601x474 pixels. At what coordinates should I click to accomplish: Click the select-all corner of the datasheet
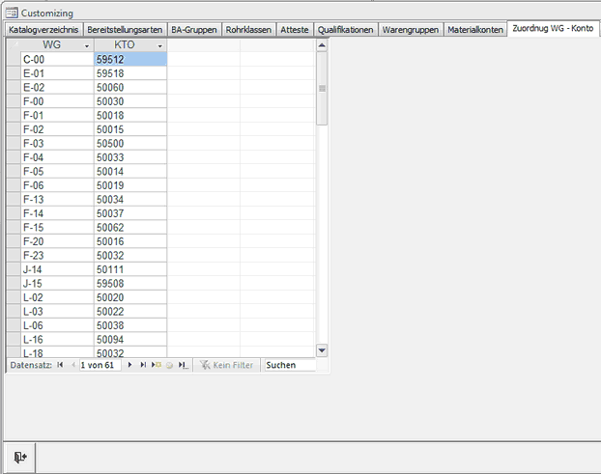click(x=13, y=44)
